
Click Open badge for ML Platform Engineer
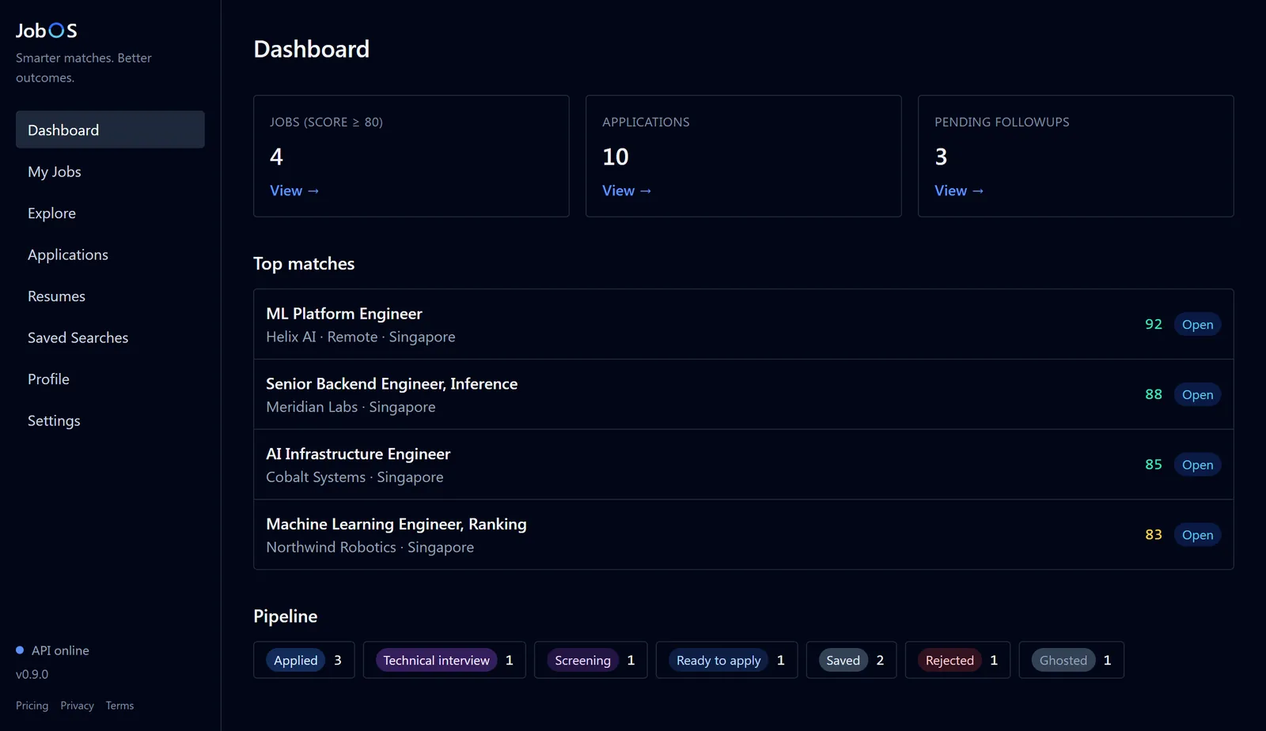pos(1197,325)
